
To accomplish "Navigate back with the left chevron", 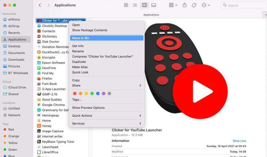I will (x=40, y=5).
